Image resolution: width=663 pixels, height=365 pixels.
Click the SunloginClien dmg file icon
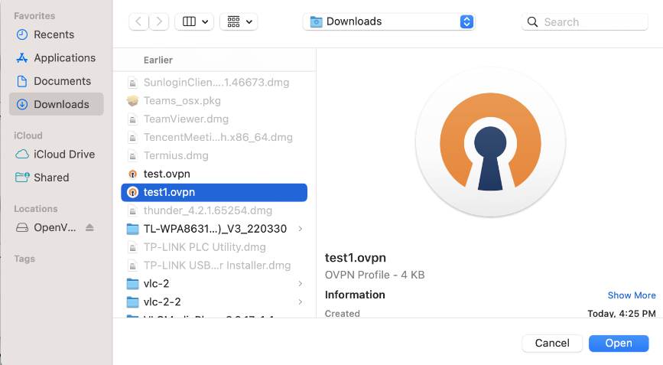pos(133,83)
